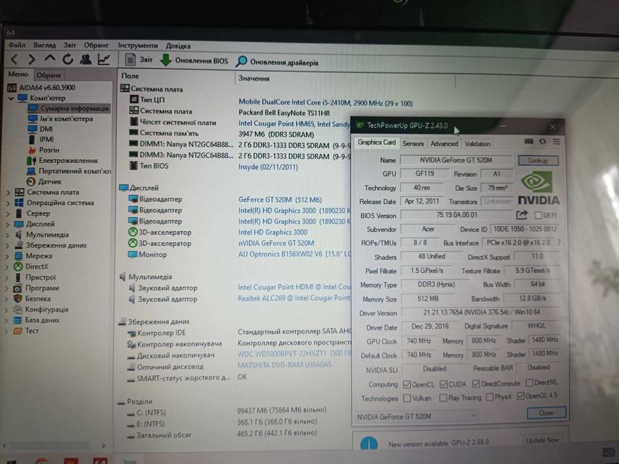Switch to the Обране tab
The height and width of the screenshot is (464, 619).
(x=48, y=75)
